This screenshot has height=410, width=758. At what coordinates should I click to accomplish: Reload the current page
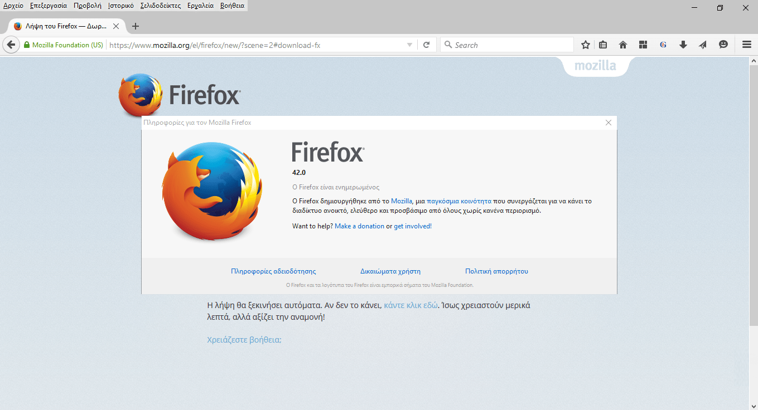[426, 45]
